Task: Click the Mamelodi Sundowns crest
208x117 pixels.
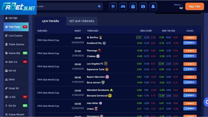Action: (112, 90)
